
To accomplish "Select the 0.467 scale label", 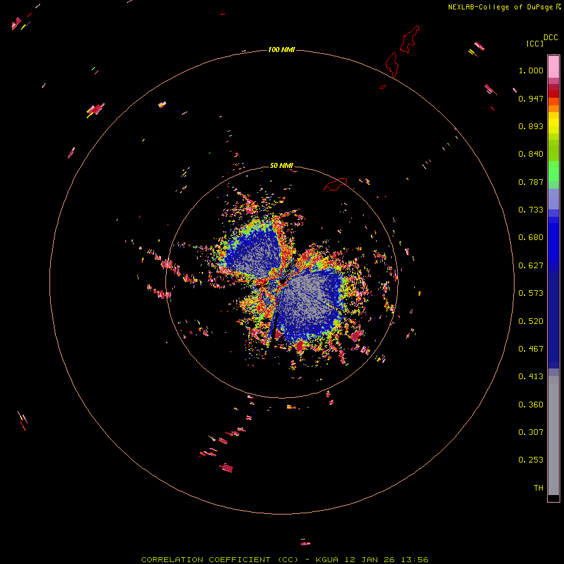I will [531, 349].
